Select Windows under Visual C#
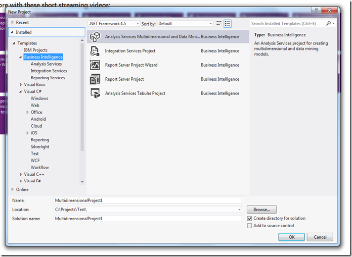Viewport: 352px width, 257px height. pyautogui.click(x=39, y=98)
